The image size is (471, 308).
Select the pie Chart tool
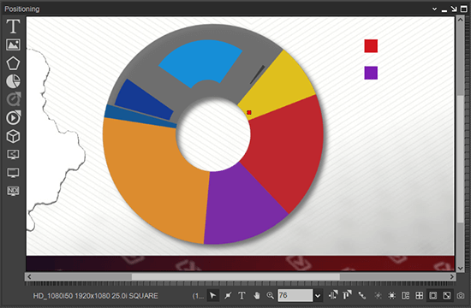(13, 81)
